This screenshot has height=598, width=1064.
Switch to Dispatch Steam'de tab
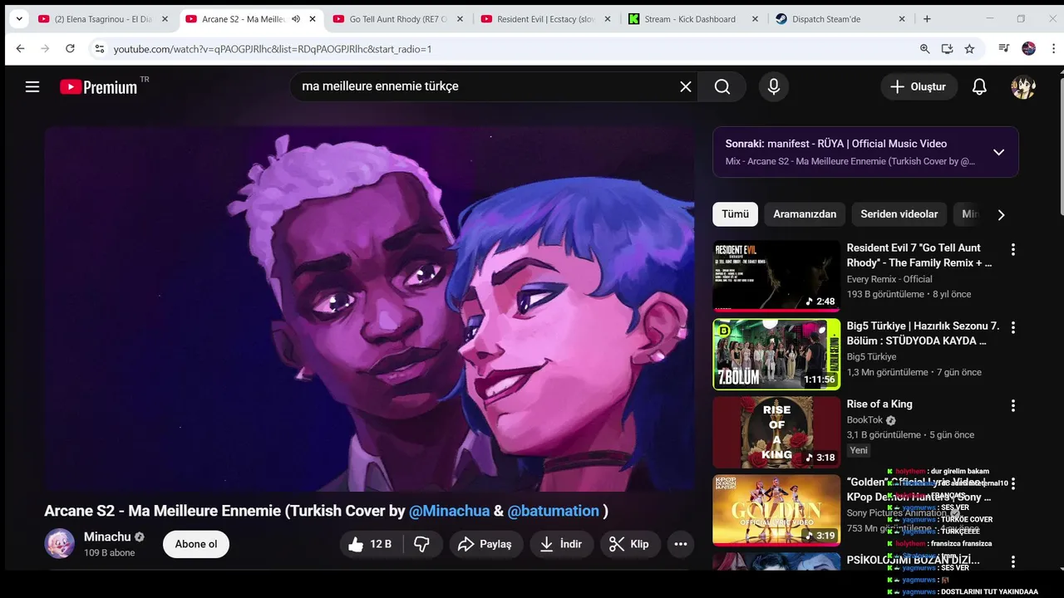tap(840, 19)
